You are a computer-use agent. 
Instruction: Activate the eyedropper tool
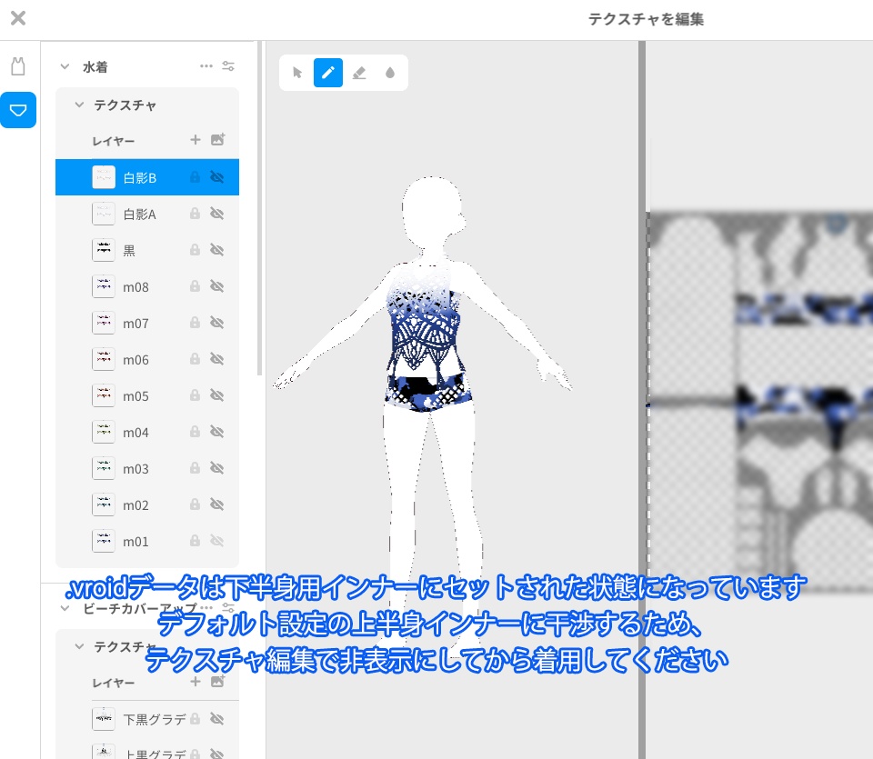tap(389, 73)
